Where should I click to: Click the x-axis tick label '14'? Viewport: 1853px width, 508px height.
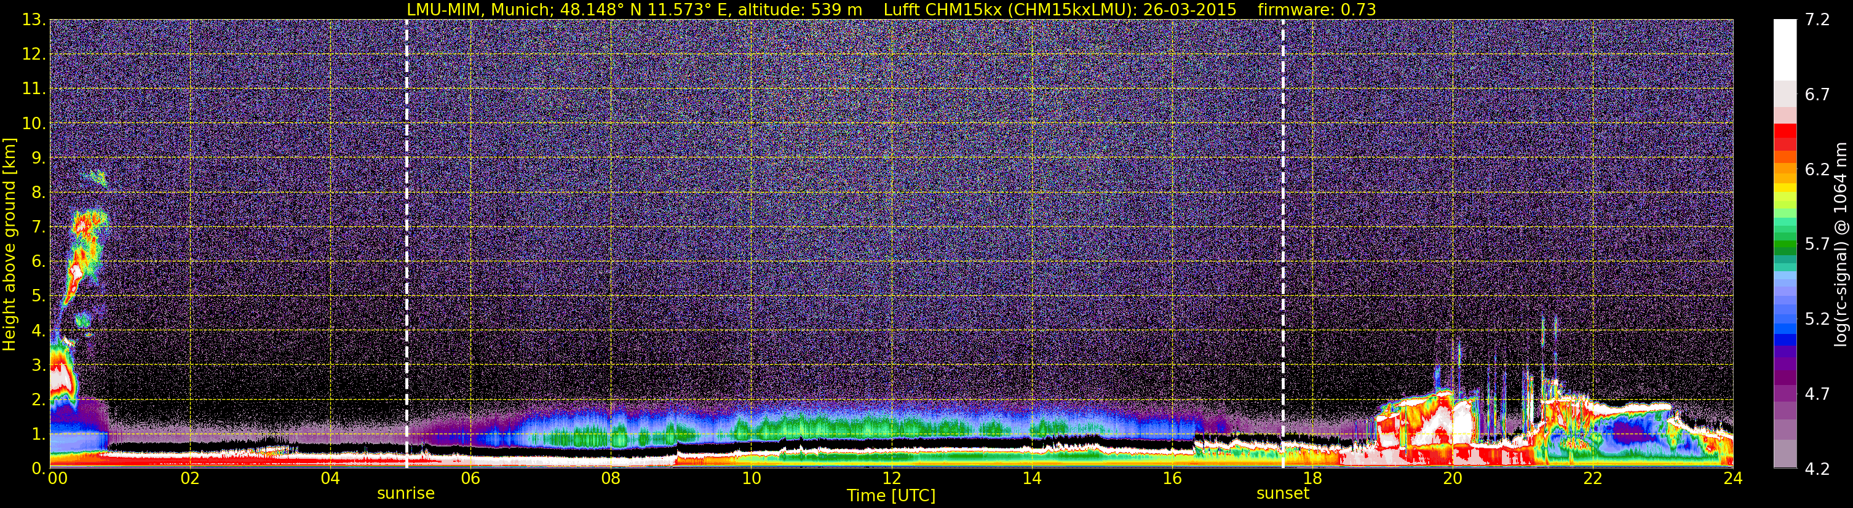pyautogui.click(x=1031, y=478)
